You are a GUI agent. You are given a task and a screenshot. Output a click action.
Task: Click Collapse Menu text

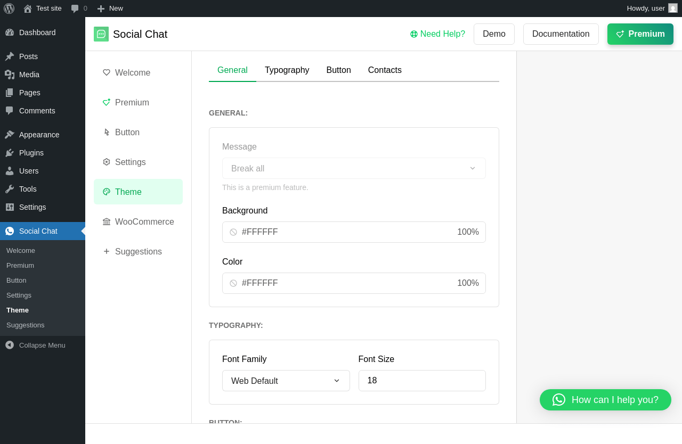pyautogui.click(x=42, y=345)
